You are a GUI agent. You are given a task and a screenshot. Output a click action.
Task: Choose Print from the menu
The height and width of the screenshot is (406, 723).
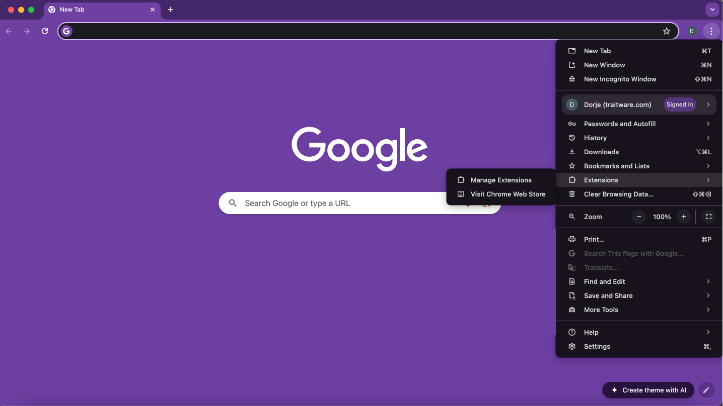click(x=639, y=239)
